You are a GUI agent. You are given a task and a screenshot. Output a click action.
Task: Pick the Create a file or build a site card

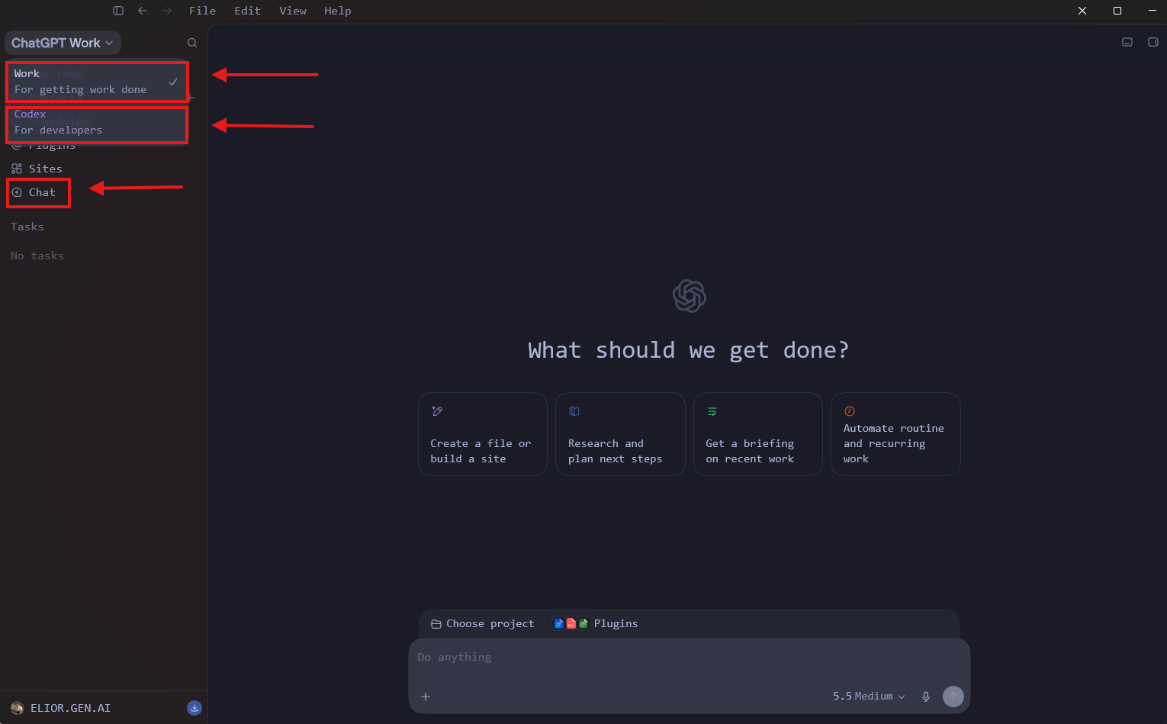click(483, 434)
